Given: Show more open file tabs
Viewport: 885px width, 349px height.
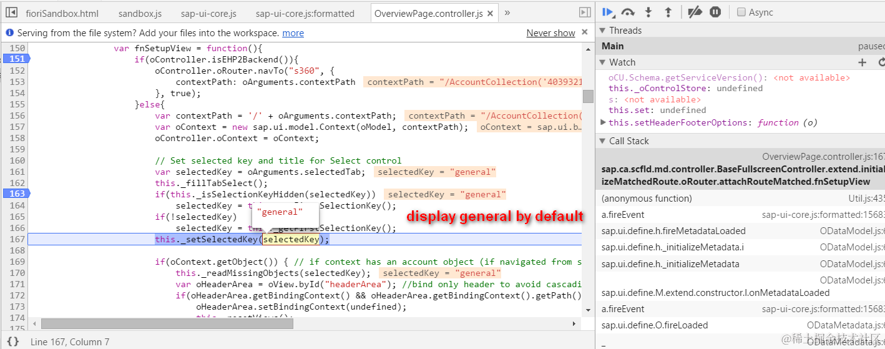Looking at the screenshot, I should coord(507,12).
